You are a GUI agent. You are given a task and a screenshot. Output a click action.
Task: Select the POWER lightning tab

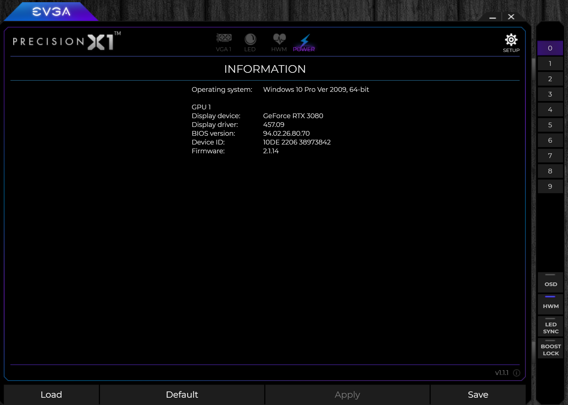tap(304, 42)
